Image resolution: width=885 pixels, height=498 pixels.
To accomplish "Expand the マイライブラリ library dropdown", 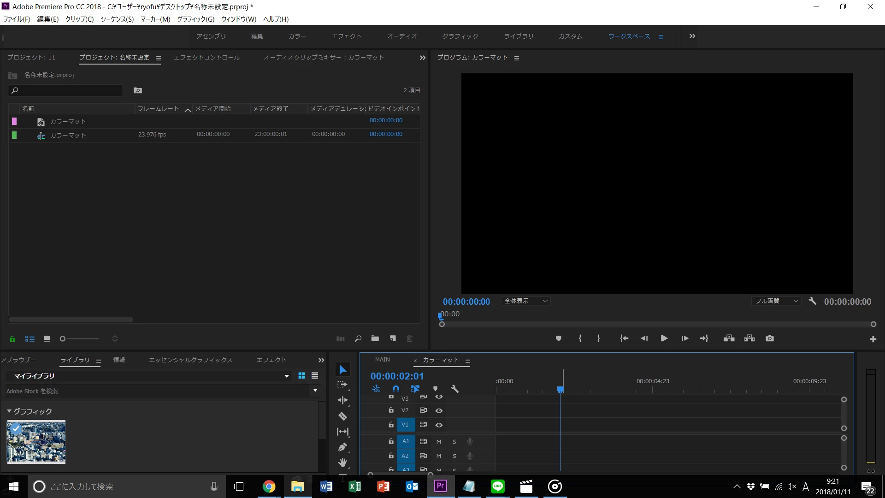I will pyautogui.click(x=287, y=376).
